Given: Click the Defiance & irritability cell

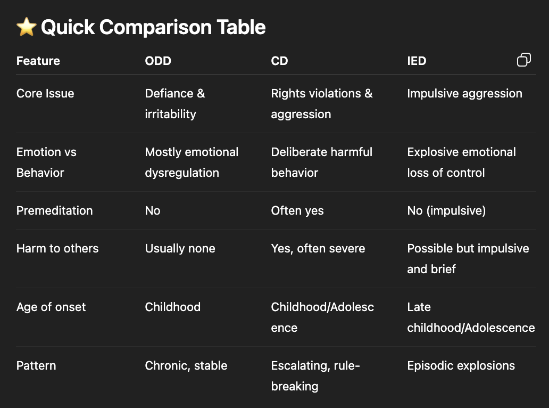Looking at the screenshot, I should pos(174,103).
